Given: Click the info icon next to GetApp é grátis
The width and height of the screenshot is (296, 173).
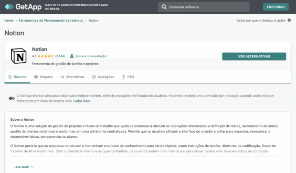Looking at the screenshot, I should [x=289, y=20].
